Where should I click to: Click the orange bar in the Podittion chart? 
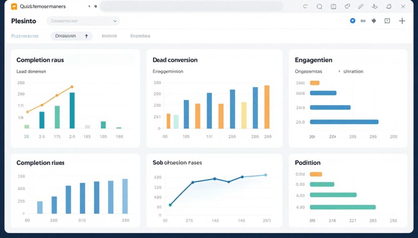point(316,173)
